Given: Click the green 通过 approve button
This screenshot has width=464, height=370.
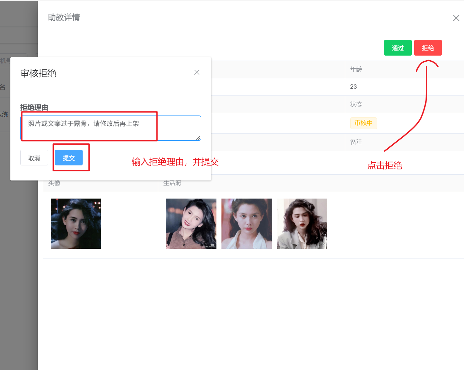Looking at the screenshot, I should 397,48.
